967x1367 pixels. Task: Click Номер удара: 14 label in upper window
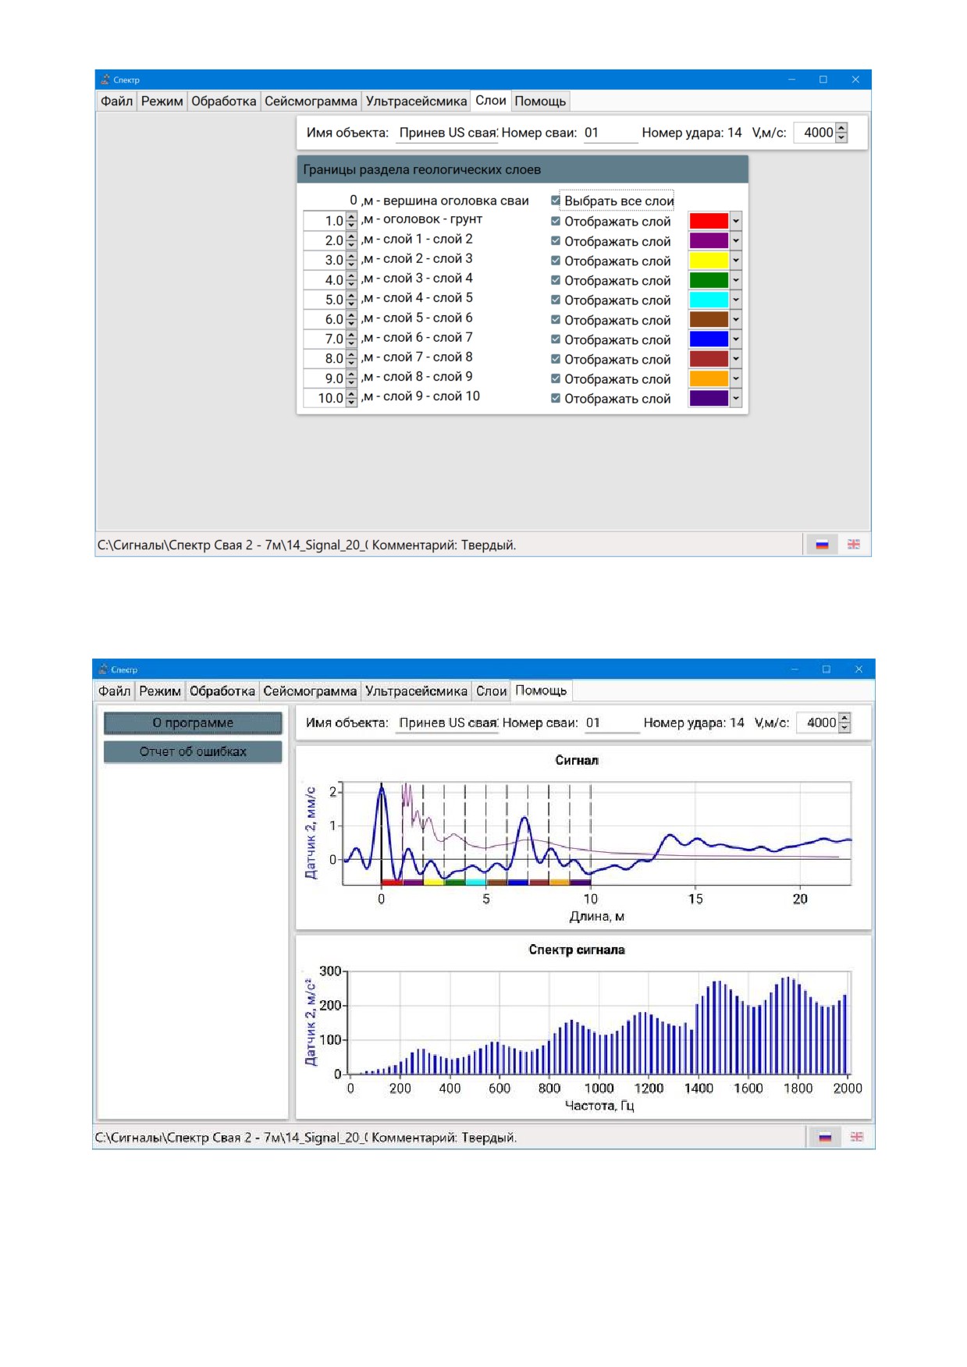[691, 133]
